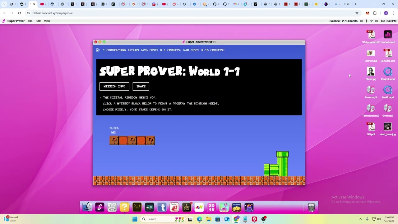Open the Turbo app in the dock
Viewport: 398px width, 224px height.
174,207
